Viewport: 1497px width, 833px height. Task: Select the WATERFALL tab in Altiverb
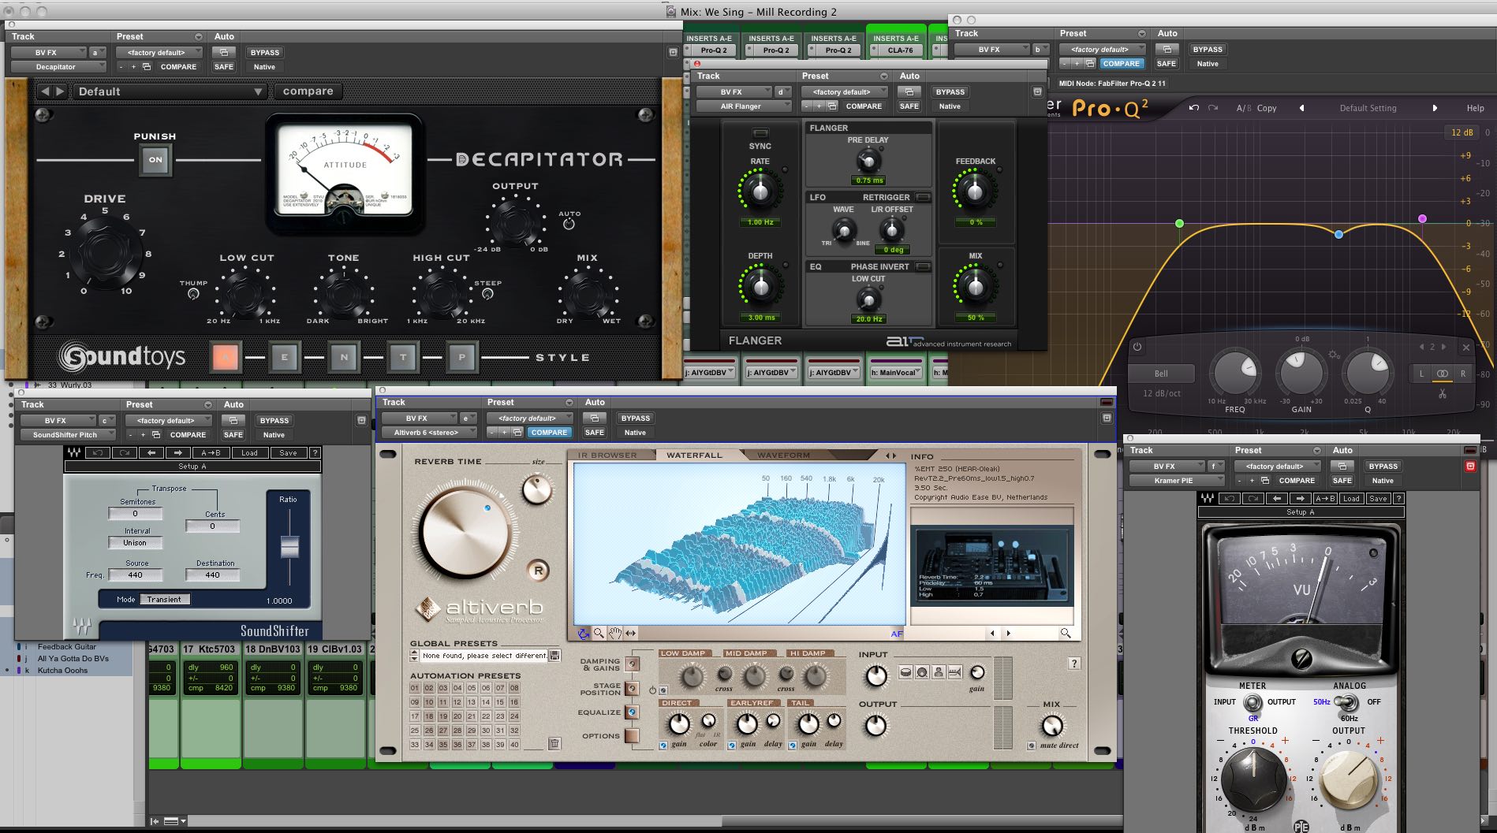pos(694,456)
